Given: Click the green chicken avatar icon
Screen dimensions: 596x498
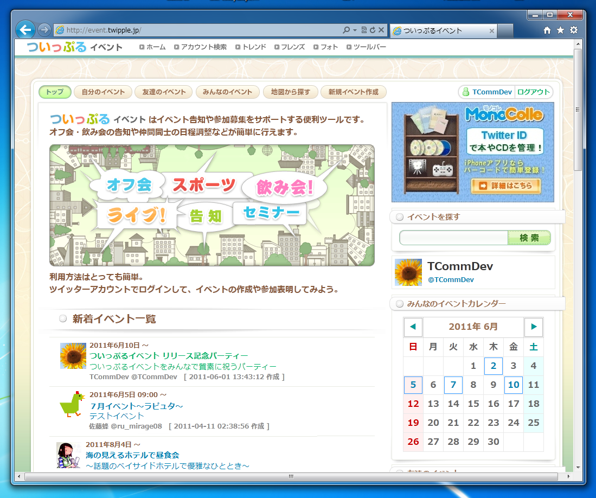Looking at the screenshot, I should click(72, 404).
